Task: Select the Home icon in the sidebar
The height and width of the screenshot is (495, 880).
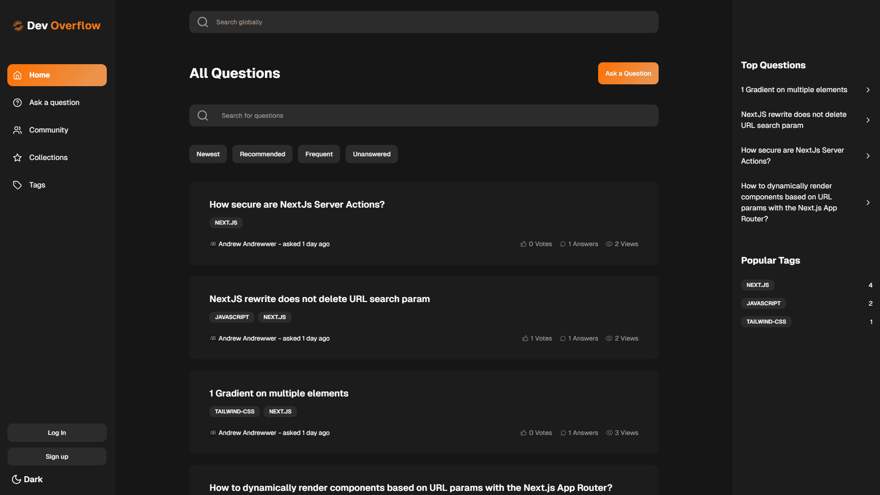Action: 17,75
